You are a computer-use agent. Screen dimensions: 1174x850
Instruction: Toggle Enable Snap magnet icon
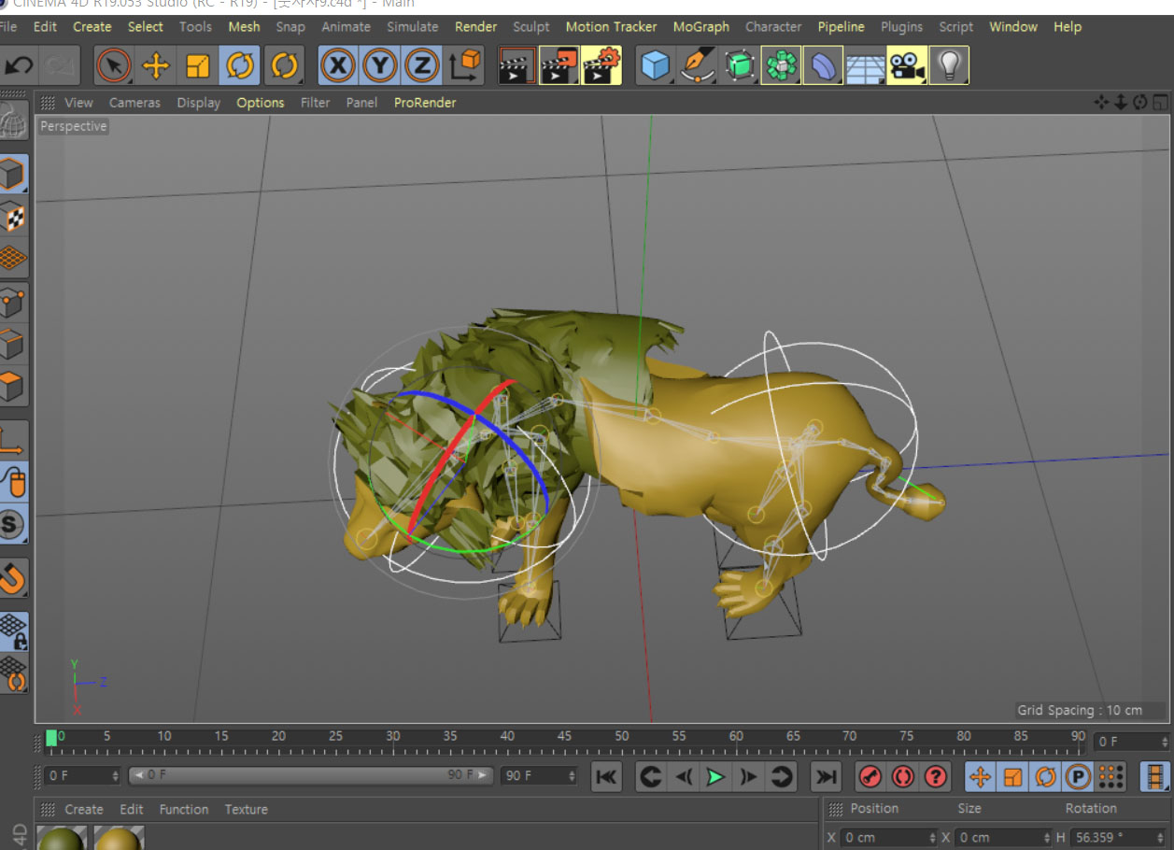13,579
